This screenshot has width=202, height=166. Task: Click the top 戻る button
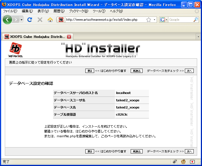[90, 71]
